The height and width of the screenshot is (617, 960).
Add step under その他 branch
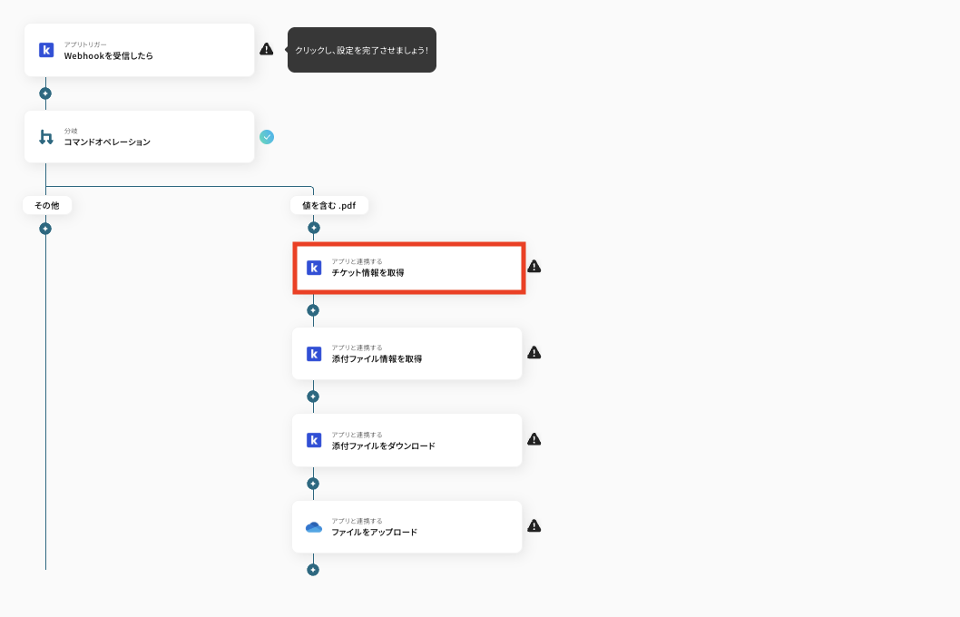click(45, 229)
